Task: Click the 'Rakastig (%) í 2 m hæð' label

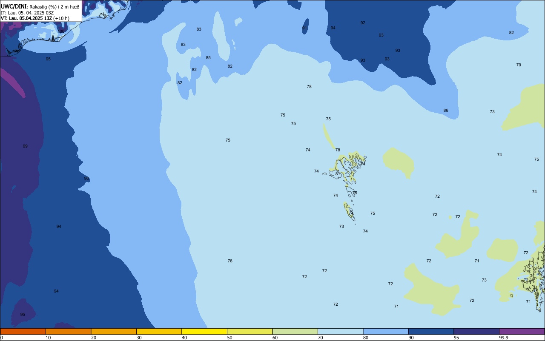Action: [x=54, y=7]
